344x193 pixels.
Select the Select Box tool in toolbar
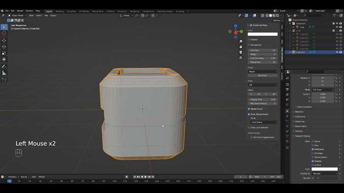pos(4,27)
